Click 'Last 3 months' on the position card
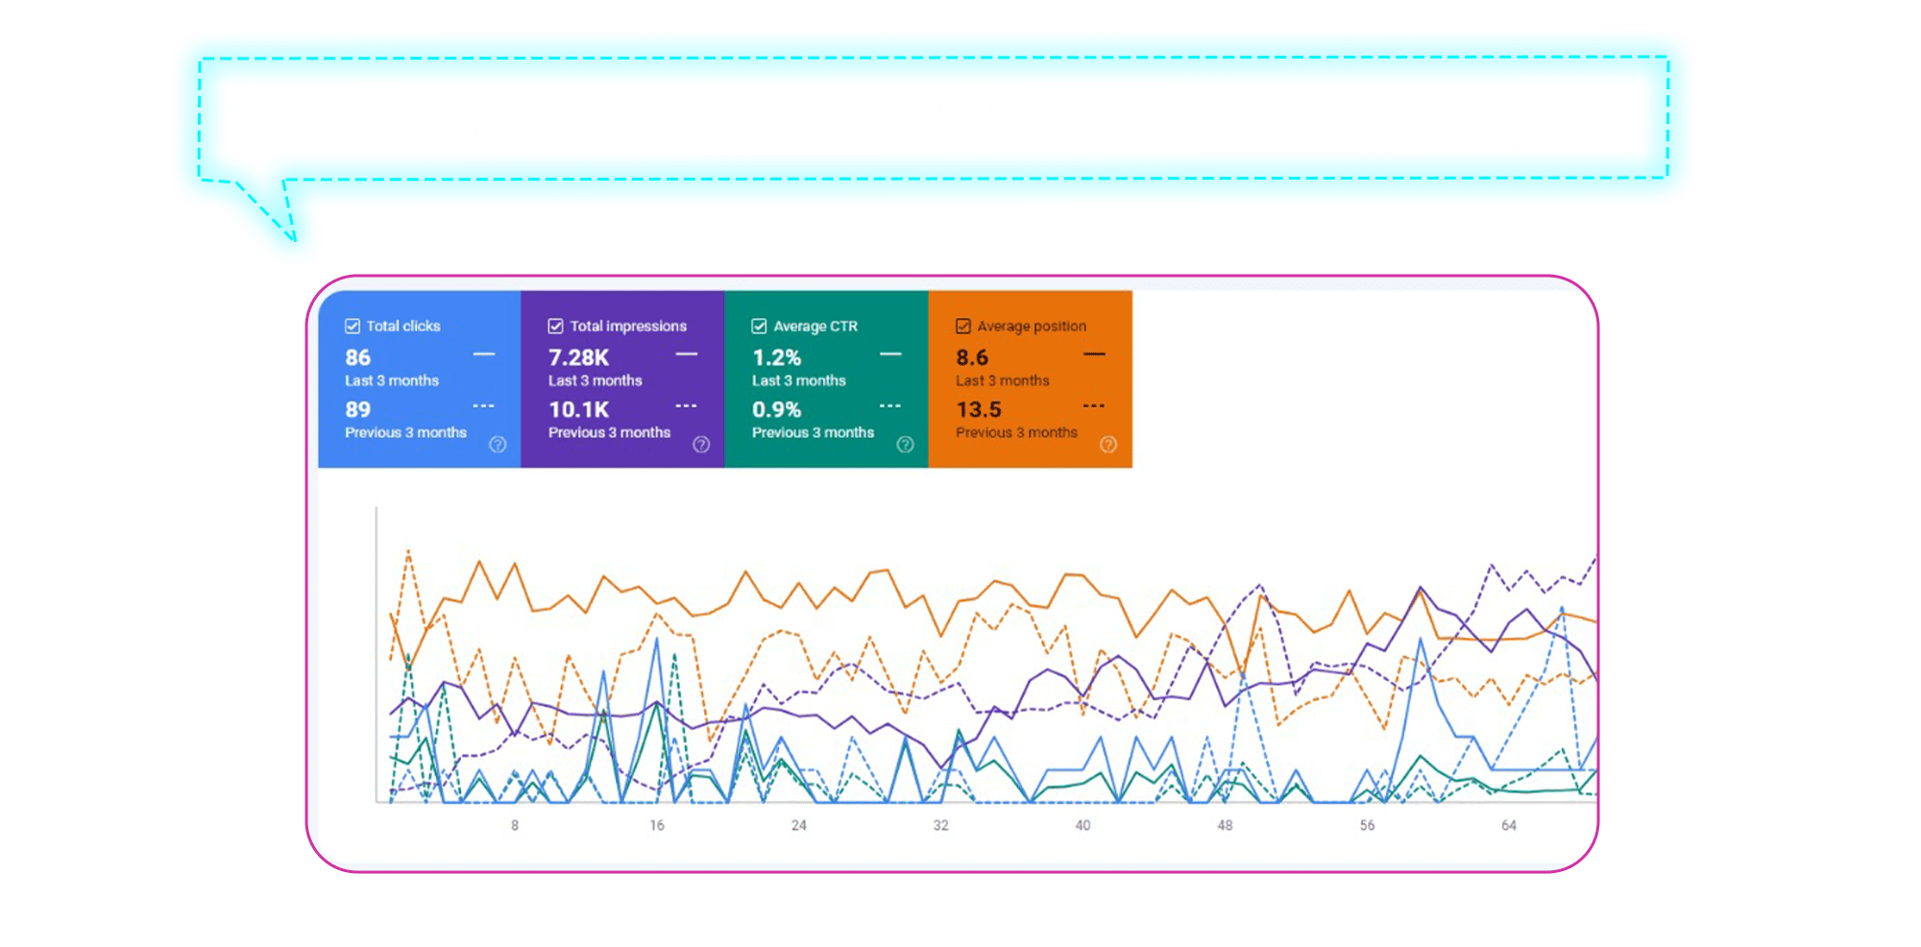Viewport: 1921px width, 947px height. tap(1003, 380)
